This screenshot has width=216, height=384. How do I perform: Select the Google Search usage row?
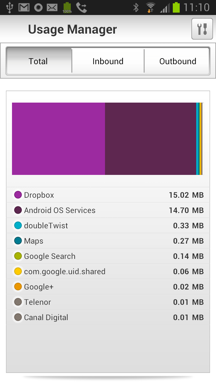pyautogui.click(x=108, y=256)
